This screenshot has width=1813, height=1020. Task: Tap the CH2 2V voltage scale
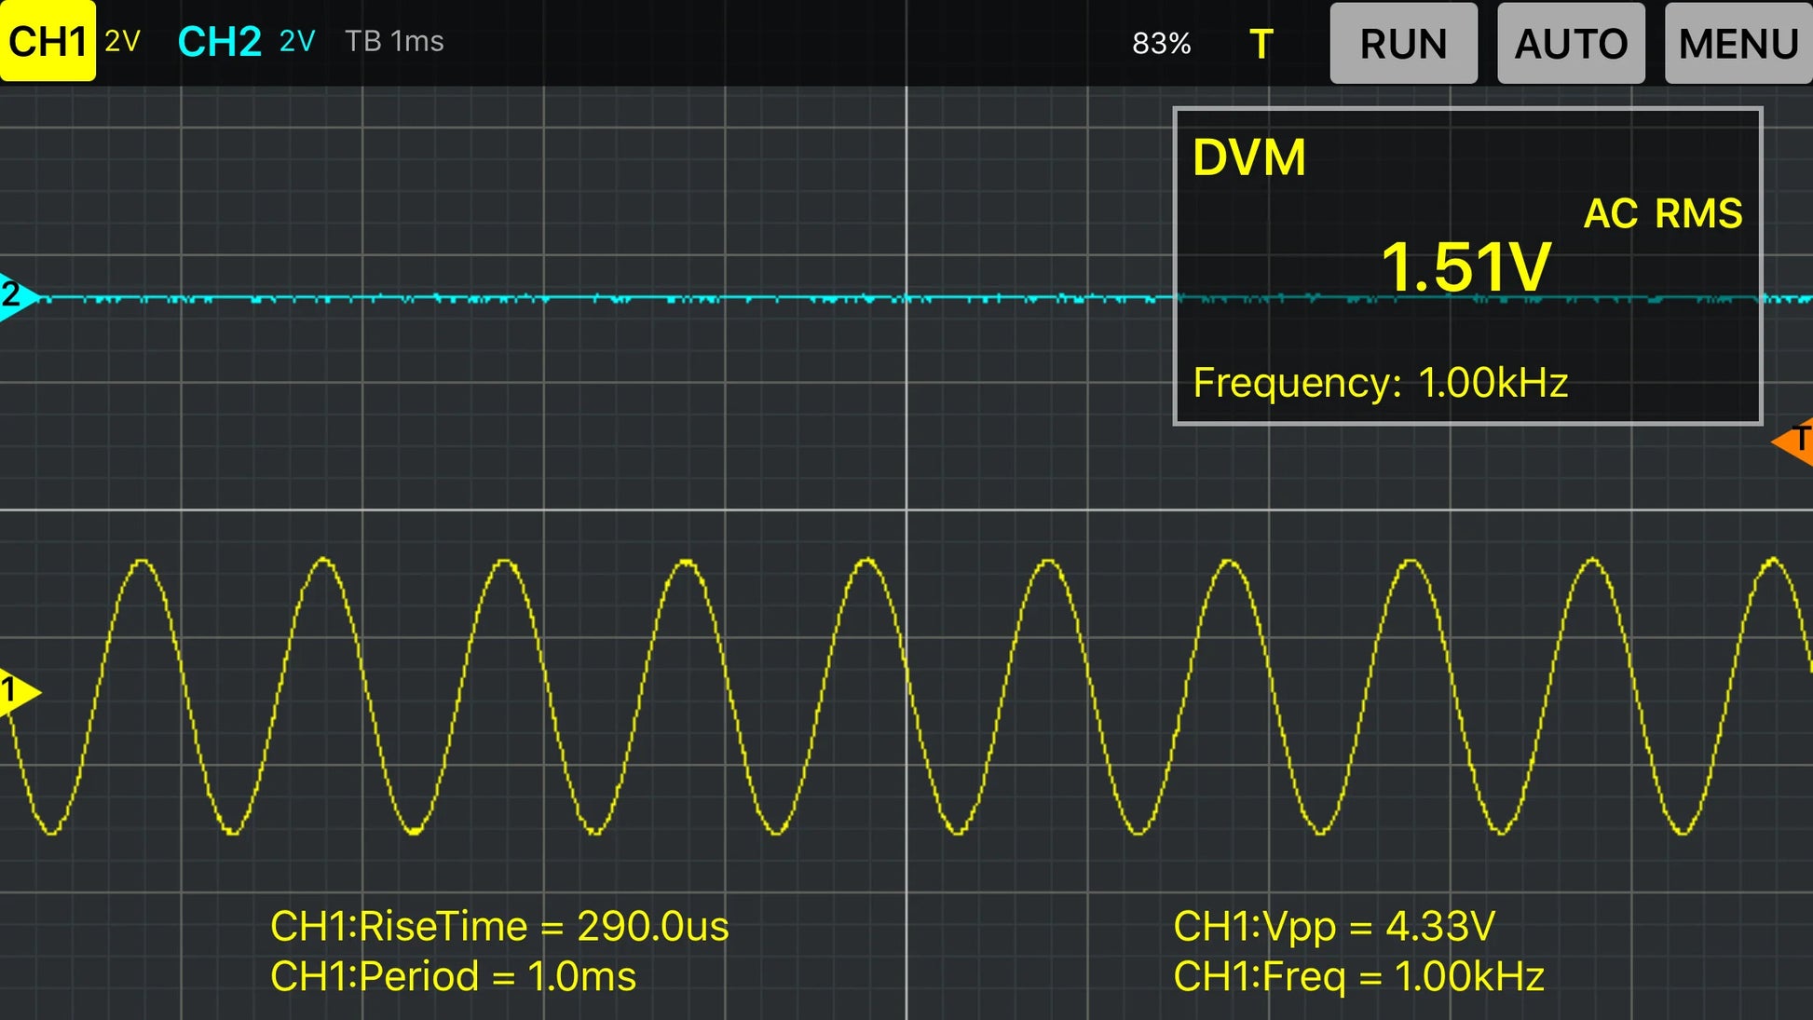(297, 41)
